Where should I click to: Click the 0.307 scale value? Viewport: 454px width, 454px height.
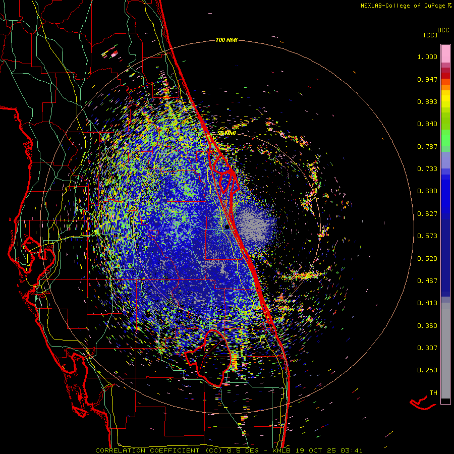click(x=427, y=348)
